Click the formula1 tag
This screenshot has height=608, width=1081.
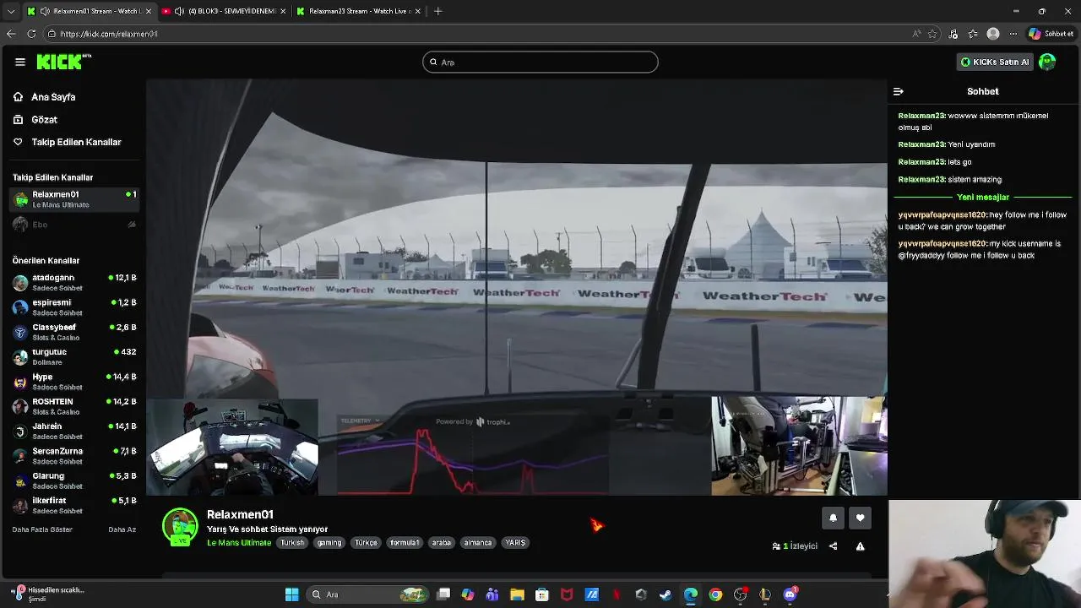coord(405,543)
